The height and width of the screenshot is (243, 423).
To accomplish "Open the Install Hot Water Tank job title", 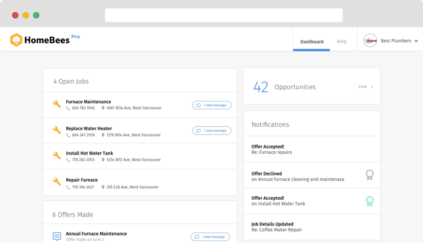I will (89, 153).
